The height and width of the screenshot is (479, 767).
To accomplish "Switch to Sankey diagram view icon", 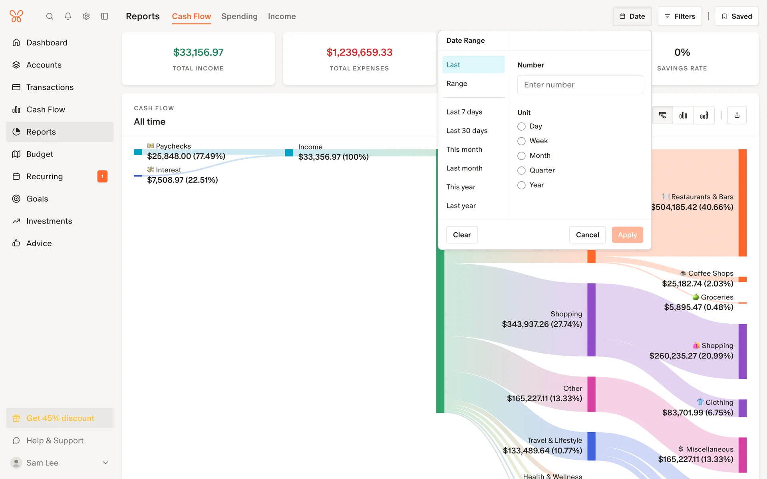I will point(662,115).
